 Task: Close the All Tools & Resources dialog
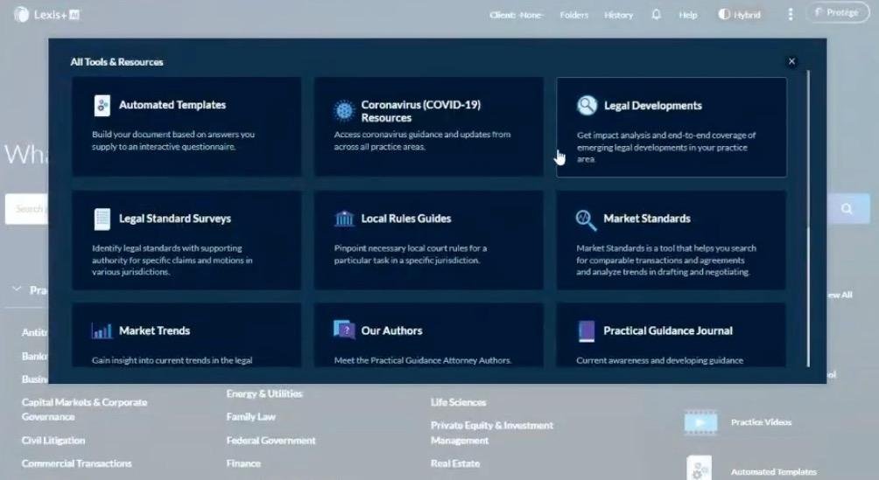click(x=791, y=62)
